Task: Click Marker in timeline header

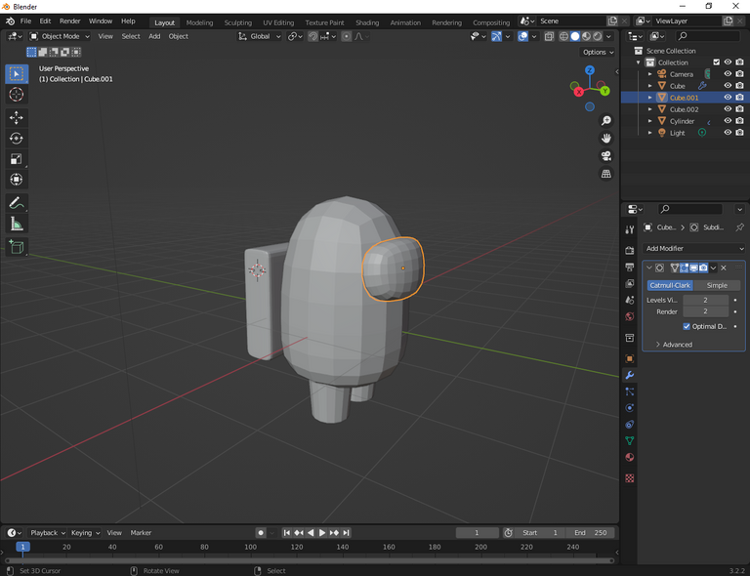Action: pyautogui.click(x=141, y=532)
